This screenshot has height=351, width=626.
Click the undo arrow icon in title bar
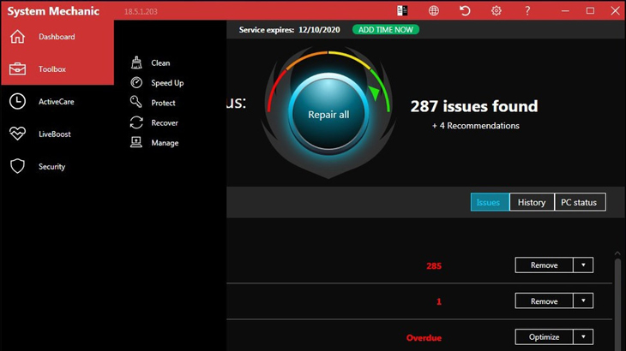[465, 11]
